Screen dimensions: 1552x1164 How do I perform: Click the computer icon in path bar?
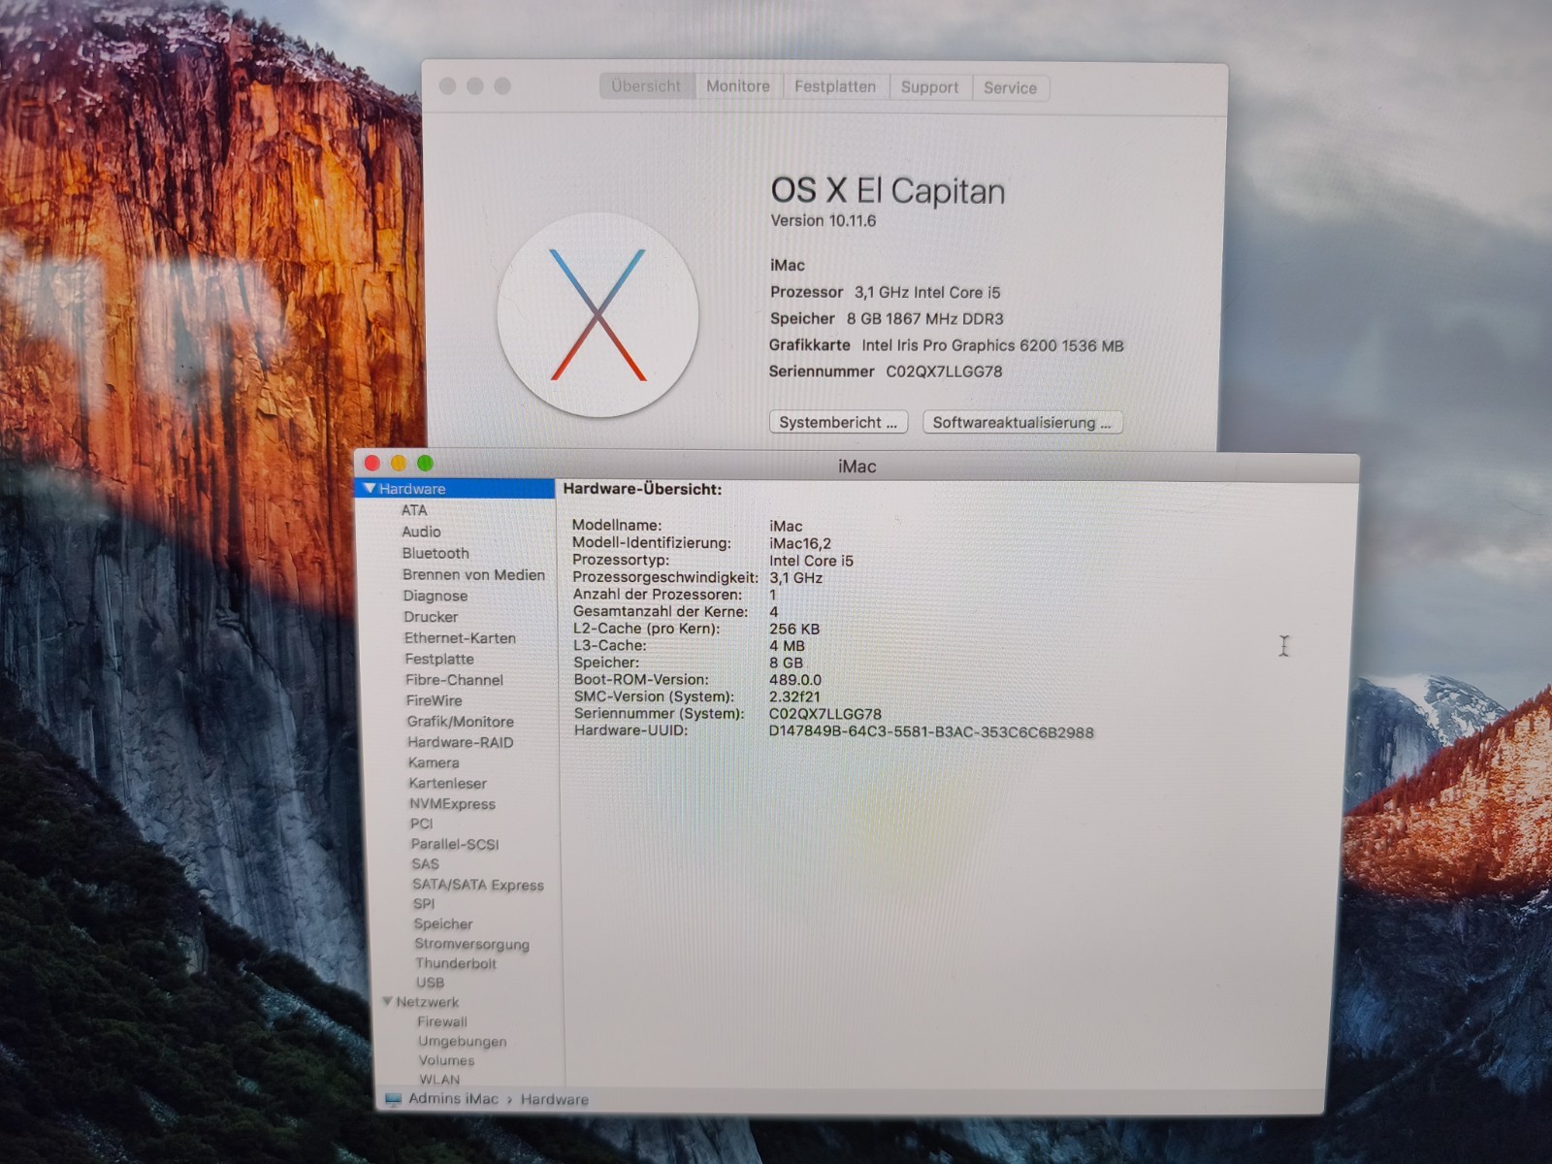tap(393, 1099)
